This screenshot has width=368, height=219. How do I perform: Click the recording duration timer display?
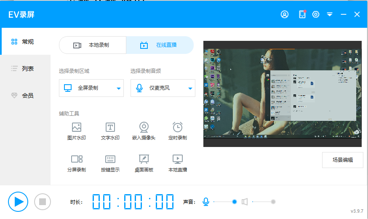tap(133, 202)
